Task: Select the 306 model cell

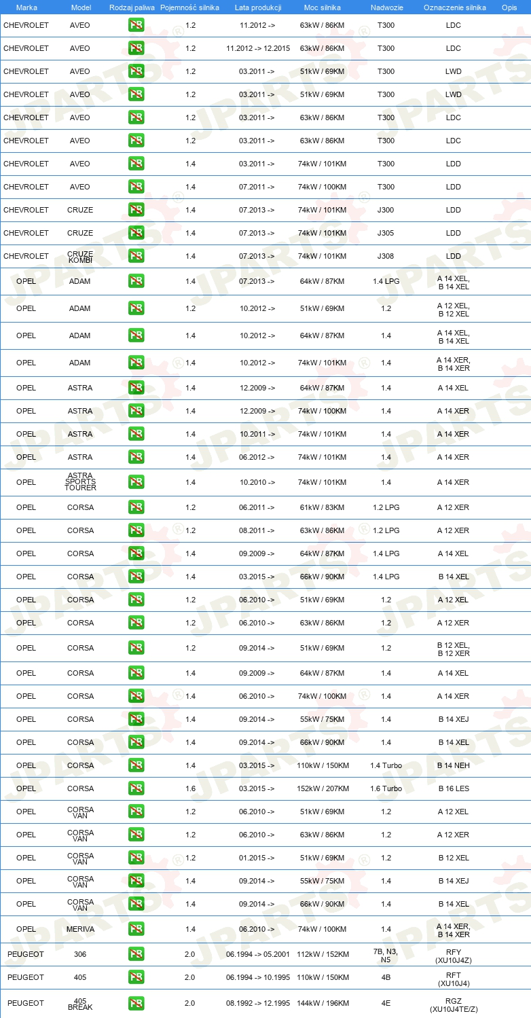Action: (80, 954)
